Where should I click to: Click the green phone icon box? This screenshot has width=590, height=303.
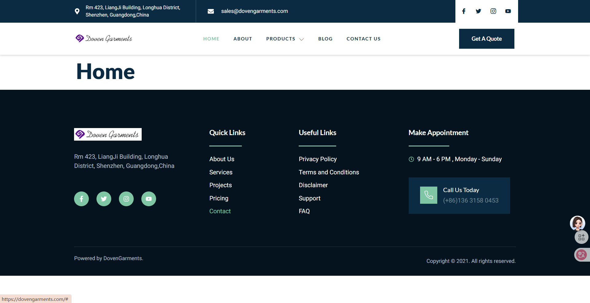pyautogui.click(x=428, y=195)
